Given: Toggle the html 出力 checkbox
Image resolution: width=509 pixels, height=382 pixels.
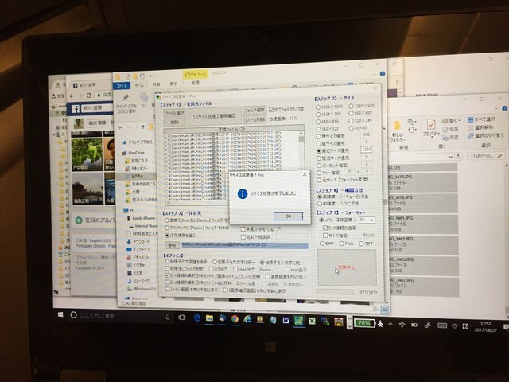Looking at the screenshot, I should coord(235,269).
